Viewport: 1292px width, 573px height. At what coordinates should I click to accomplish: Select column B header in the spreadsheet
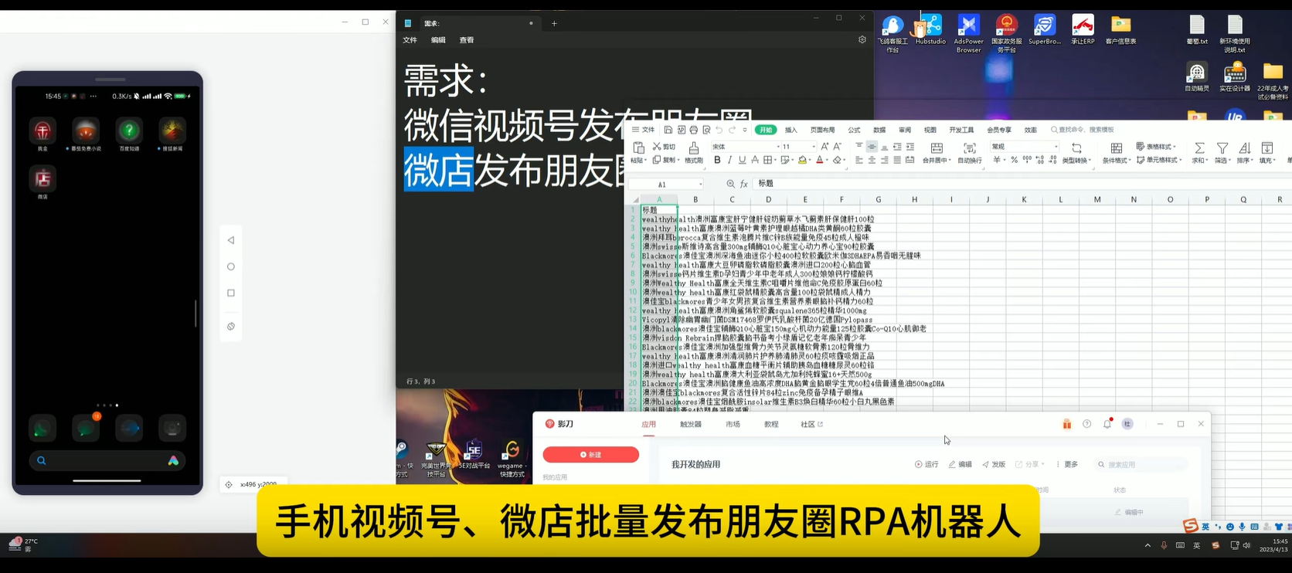click(x=695, y=199)
